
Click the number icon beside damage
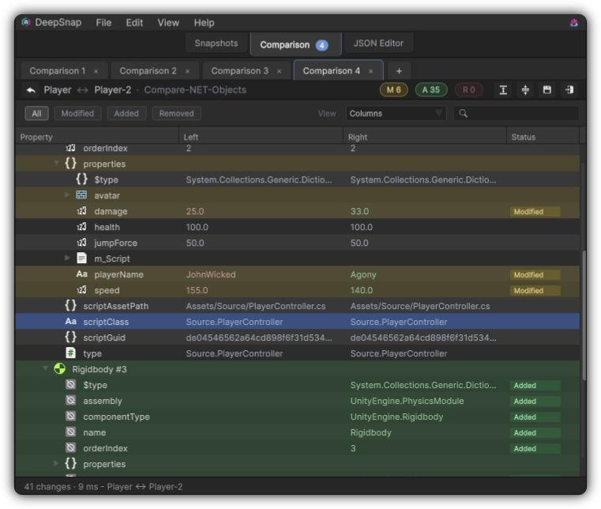coord(81,211)
